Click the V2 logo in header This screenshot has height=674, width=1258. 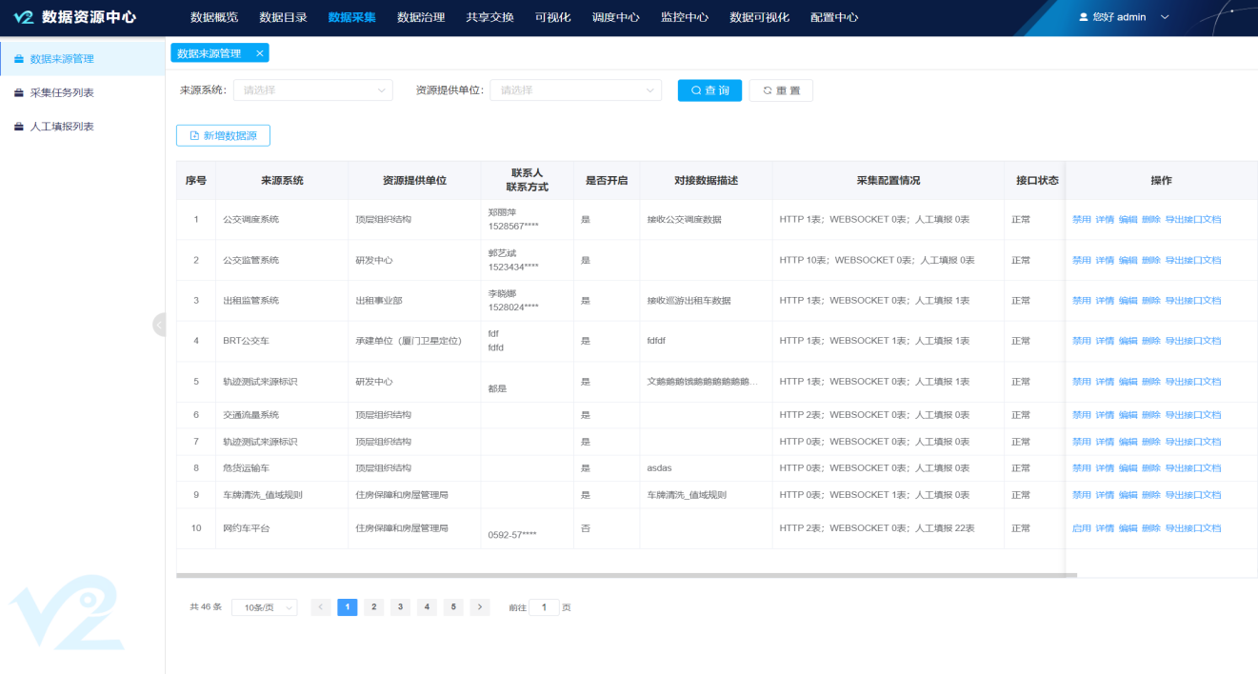click(23, 17)
